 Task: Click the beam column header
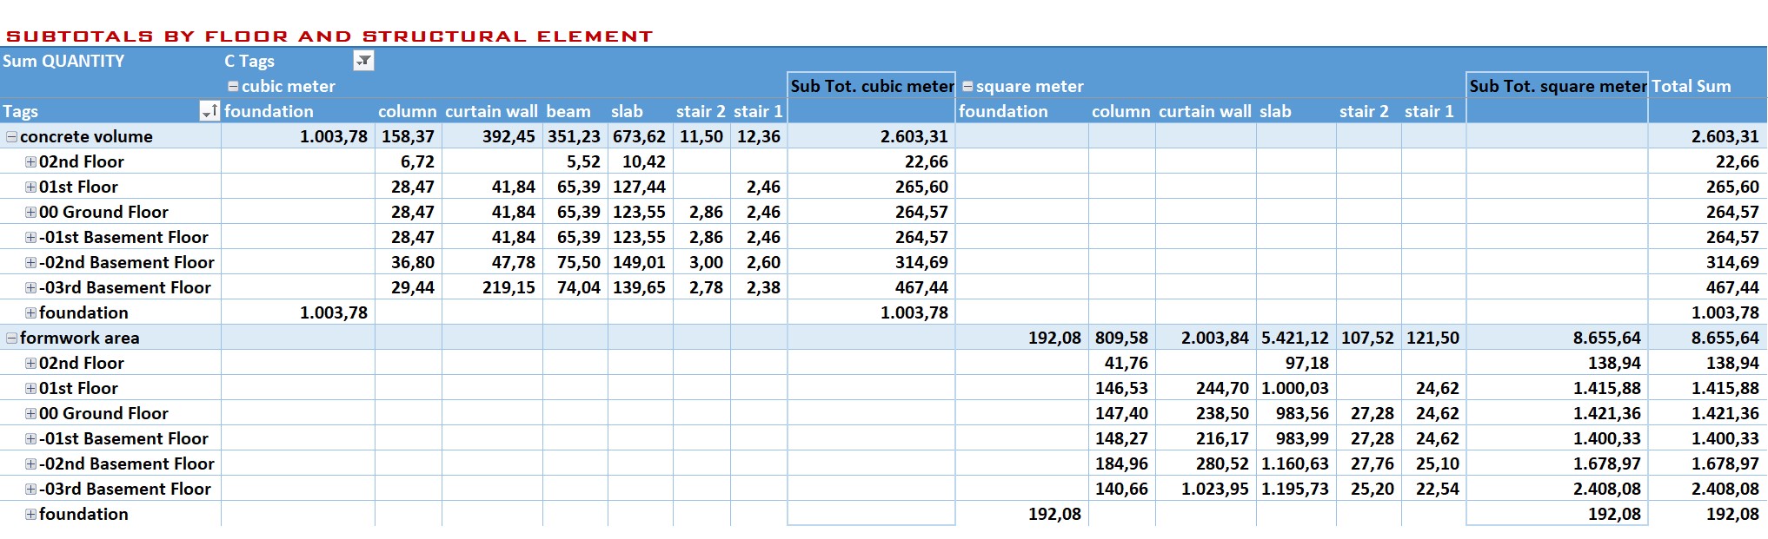point(568,111)
